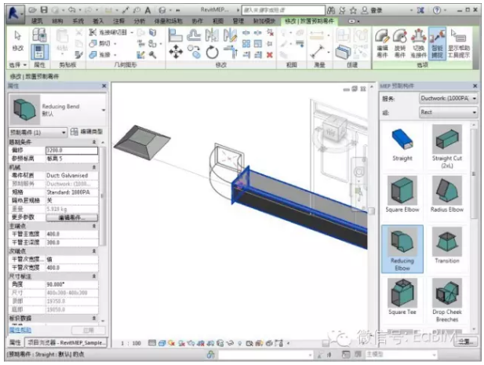This screenshot has height=365, width=484.
Task: Open the help question mark icon
Action: (x=436, y=10)
